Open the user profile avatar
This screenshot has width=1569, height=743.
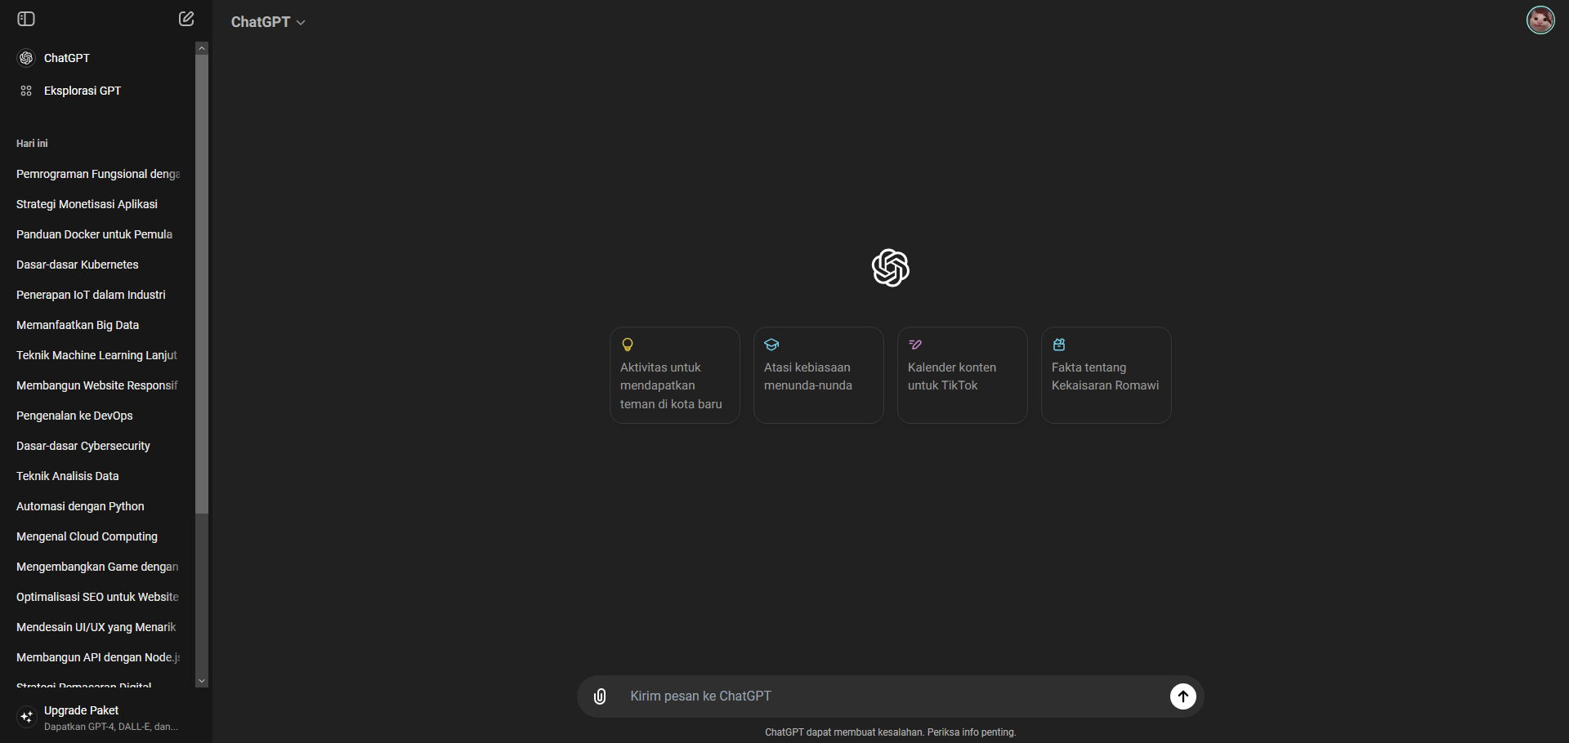coord(1540,20)
